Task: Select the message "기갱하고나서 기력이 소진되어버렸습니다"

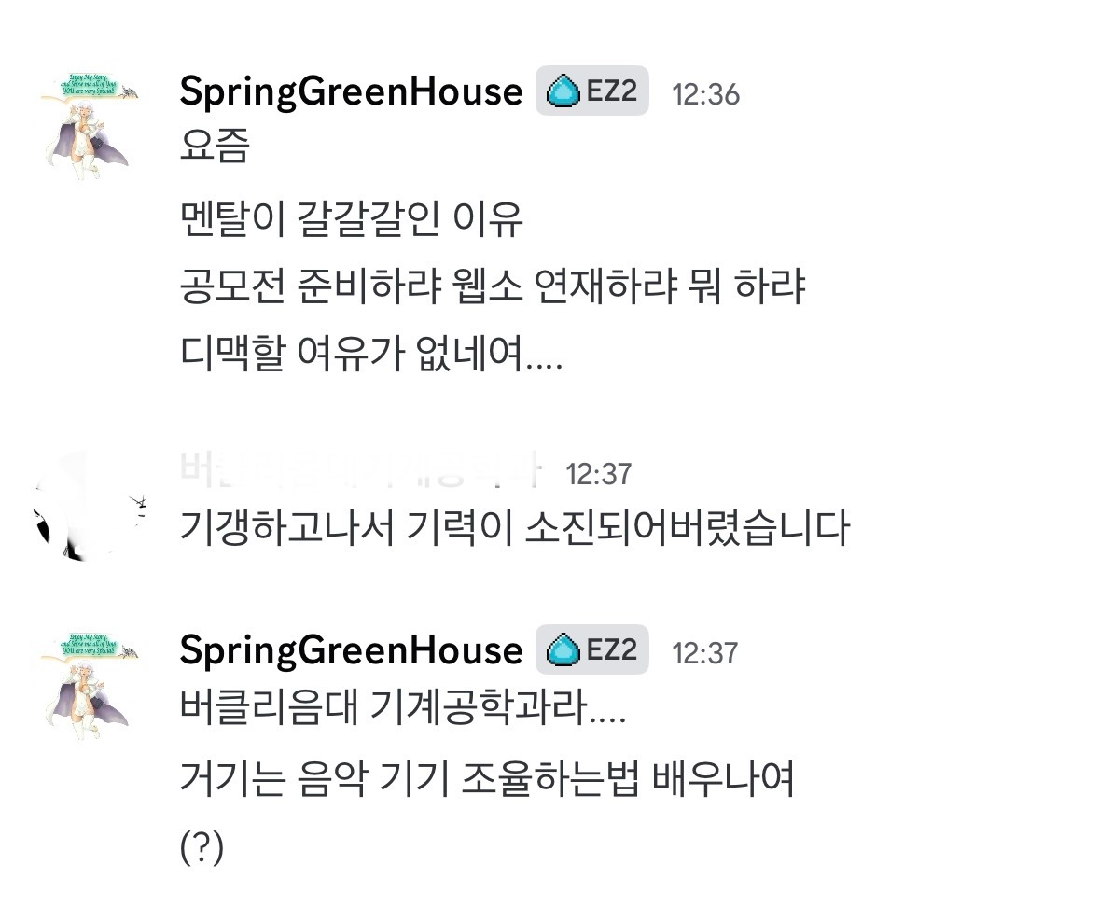Action: (x=514, y=529)
